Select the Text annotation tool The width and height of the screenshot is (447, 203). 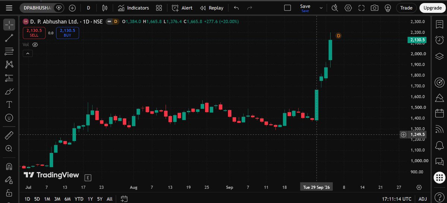(9, 104)
